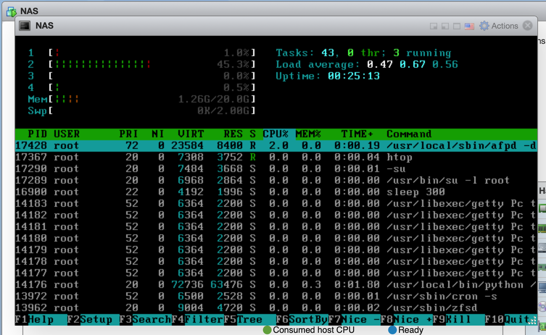
Task: Sort by the CPU% column header
Action: (x=275, y=134)
